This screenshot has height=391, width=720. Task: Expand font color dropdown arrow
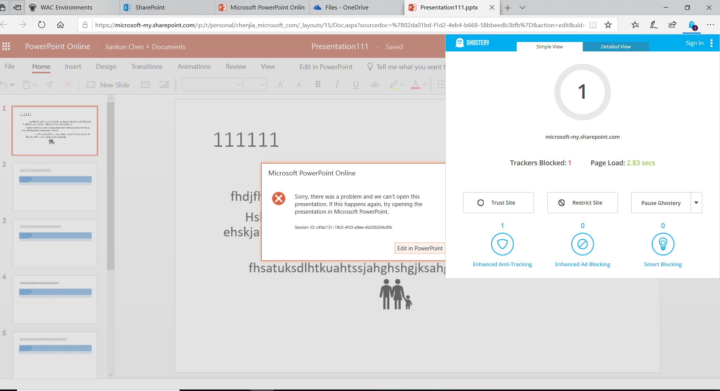click(x=424, y=85)
